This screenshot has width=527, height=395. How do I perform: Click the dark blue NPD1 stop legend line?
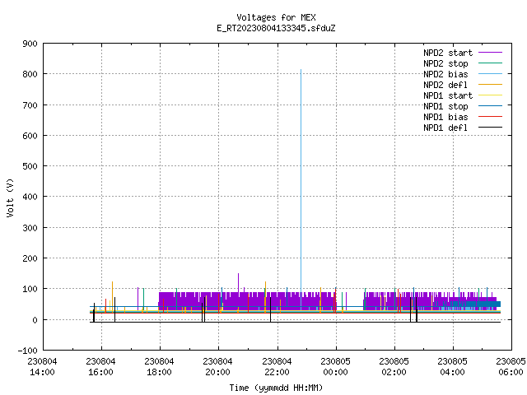tap(491, 106)
